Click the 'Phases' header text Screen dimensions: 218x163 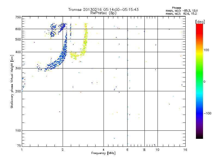(x=176, y=8)
